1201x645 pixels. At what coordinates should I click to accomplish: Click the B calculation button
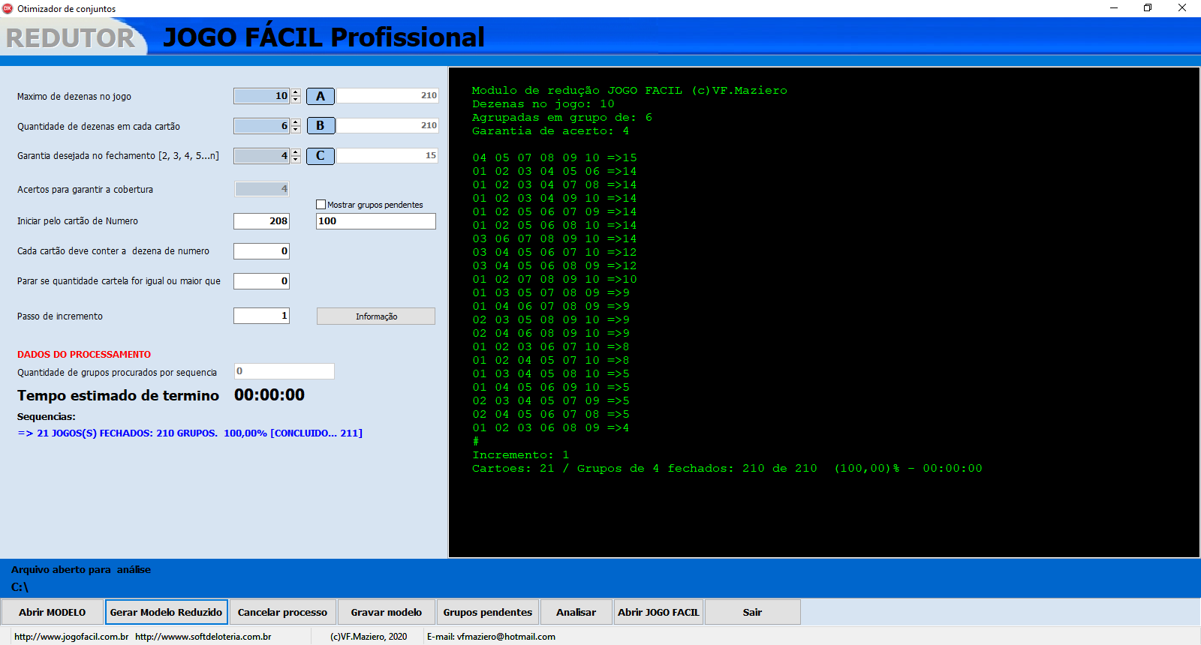tap(320, 126)
